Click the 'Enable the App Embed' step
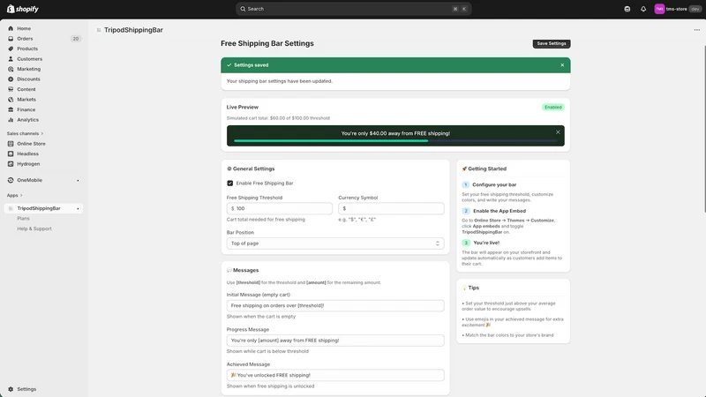 (x=499, y=211)
